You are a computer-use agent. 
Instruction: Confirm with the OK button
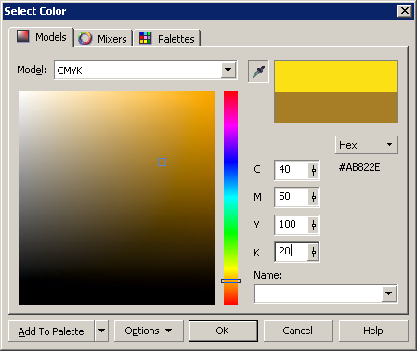223,331
